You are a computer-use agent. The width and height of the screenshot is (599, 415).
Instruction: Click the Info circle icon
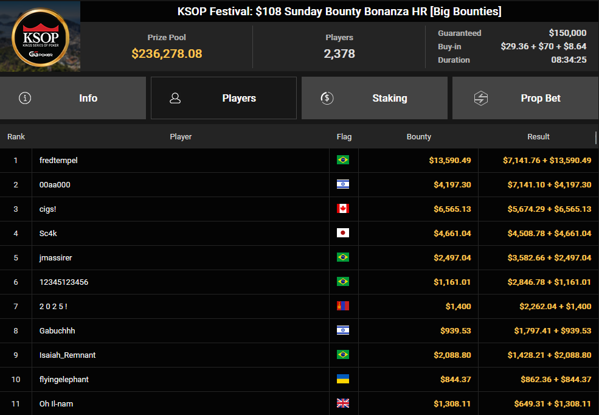point(25,98)
